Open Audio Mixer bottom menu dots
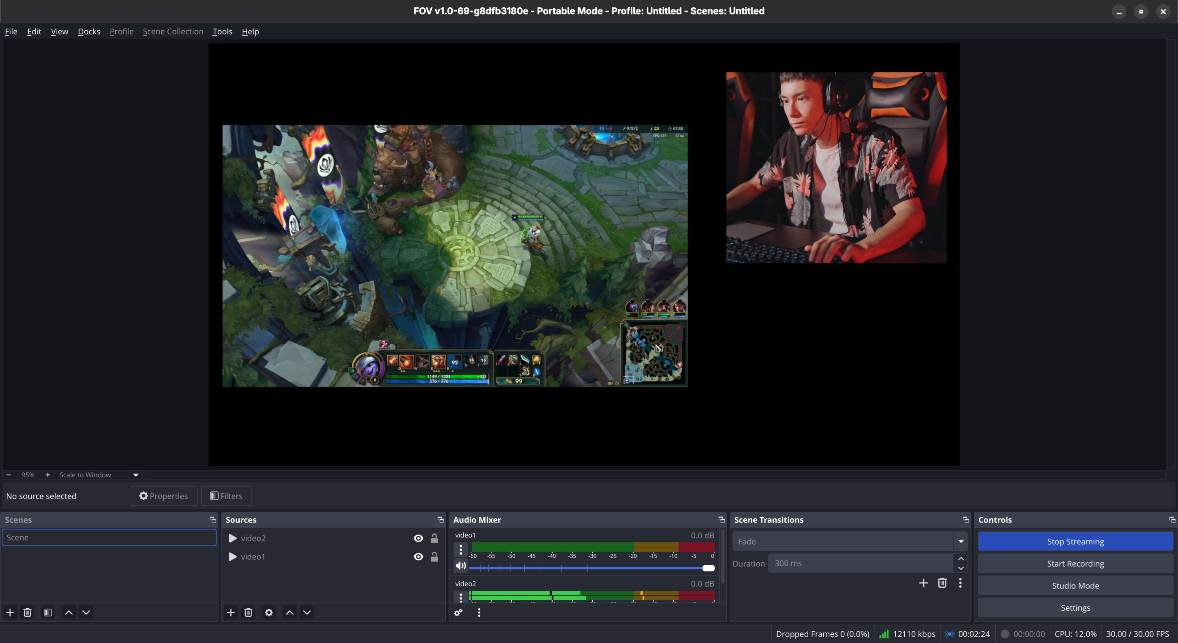1178x643 pixels. 479,612
